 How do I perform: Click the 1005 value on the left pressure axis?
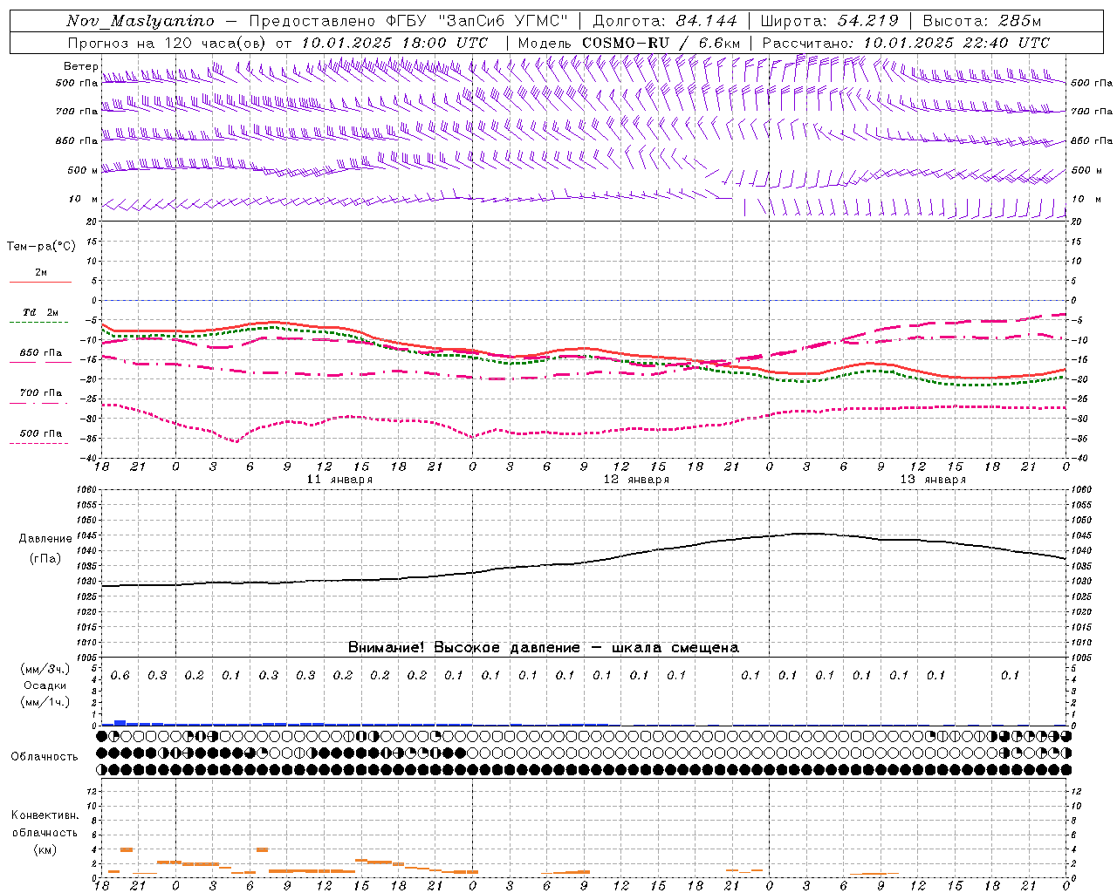86,657
